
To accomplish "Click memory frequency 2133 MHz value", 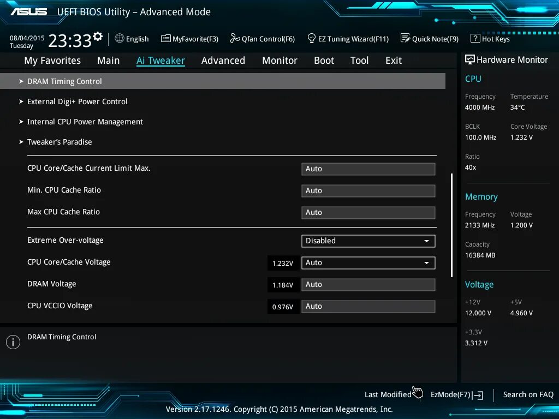I will (x=480, y=225).
